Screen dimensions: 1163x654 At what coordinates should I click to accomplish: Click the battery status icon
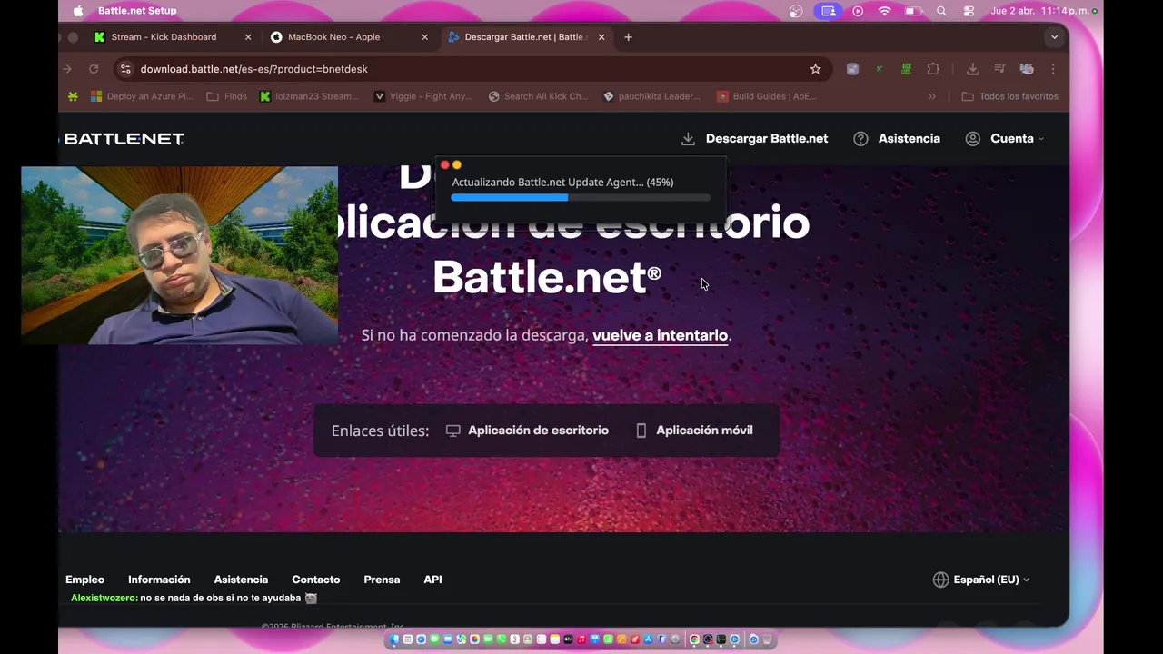[x=913, y=11]
